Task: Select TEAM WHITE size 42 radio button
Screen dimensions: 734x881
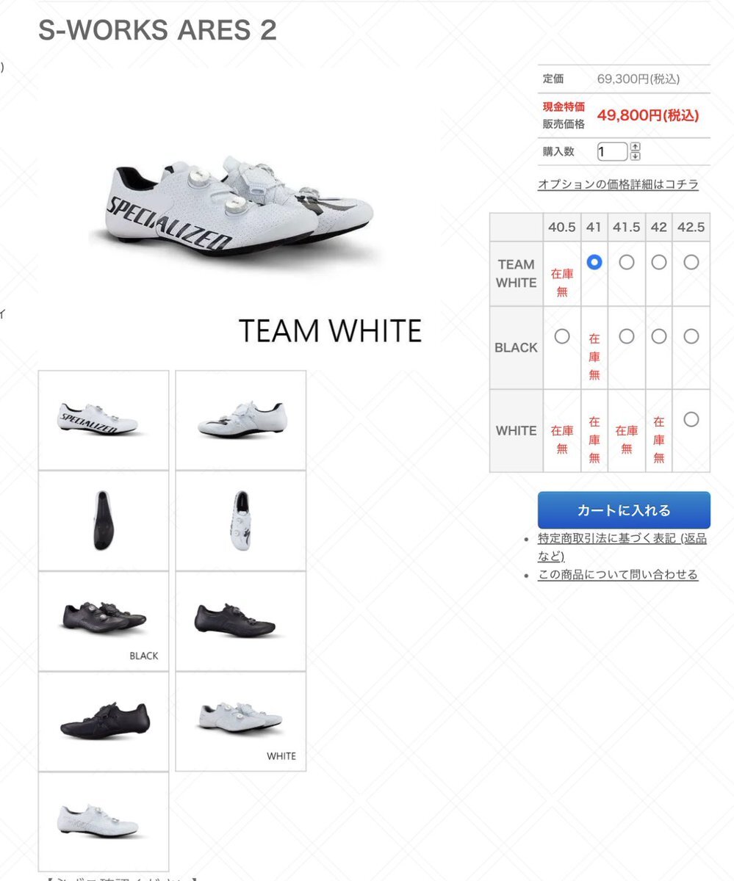Action: pos(659,262)
